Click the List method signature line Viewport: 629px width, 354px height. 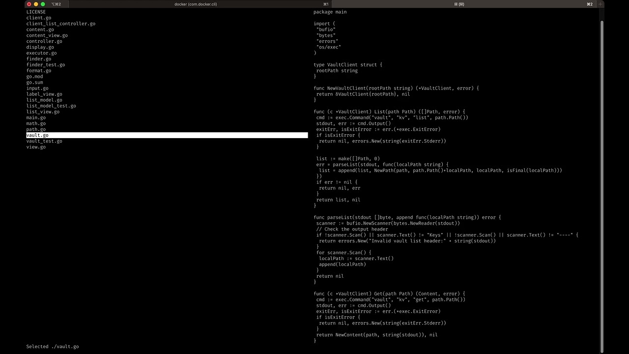[389, 112]
